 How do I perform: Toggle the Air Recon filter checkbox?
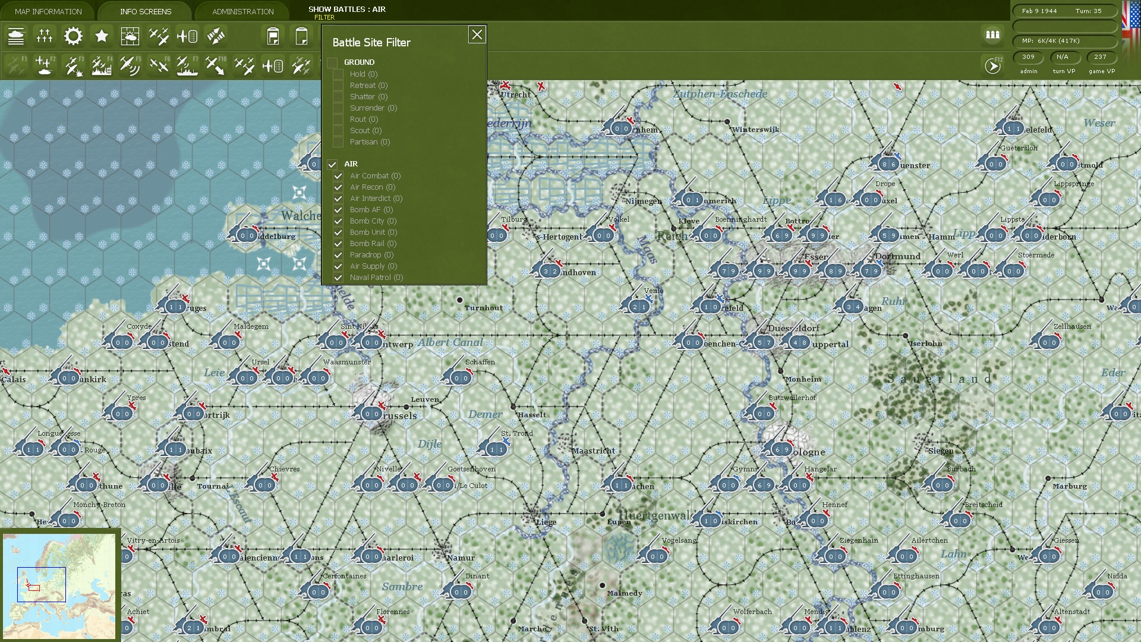[x=338, y=187]
